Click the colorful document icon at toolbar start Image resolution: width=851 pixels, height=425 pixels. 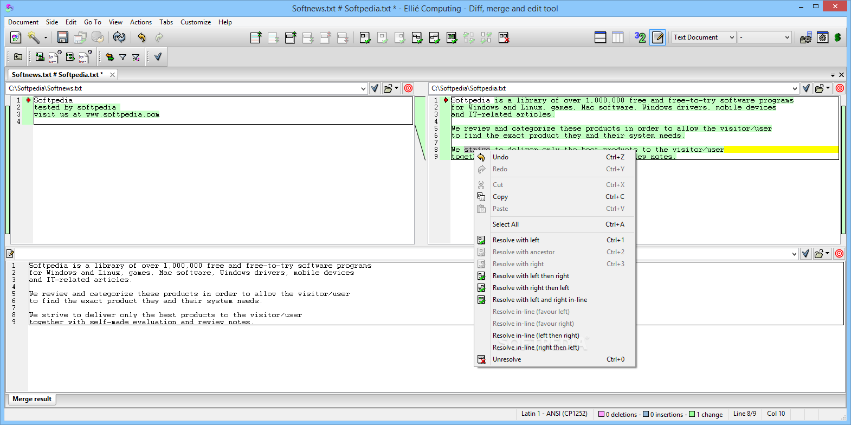click(x=16, y=37)
